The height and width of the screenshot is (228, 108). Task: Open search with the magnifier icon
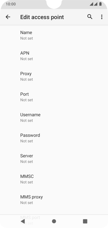pyautogui.click(x=90, y=17)
